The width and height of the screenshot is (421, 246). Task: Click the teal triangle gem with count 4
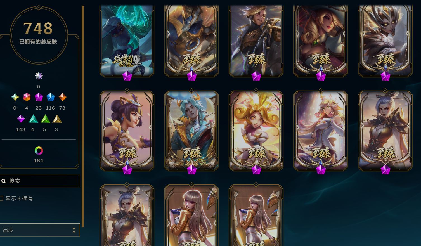(33, 119)
